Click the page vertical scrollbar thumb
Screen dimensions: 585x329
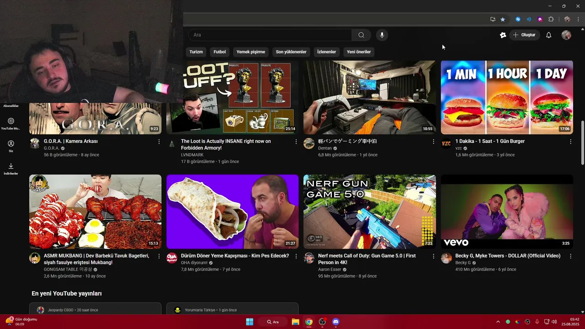(x=582, y=143)
